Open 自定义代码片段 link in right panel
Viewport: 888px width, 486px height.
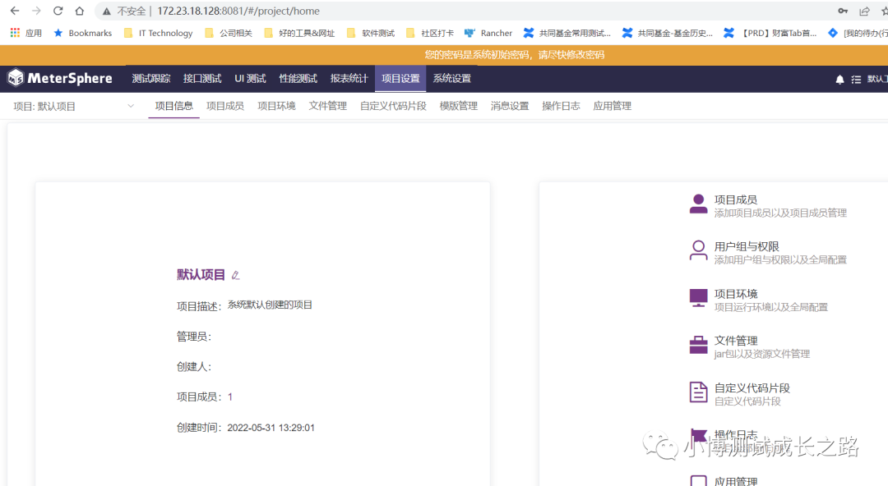pos(752,388)
